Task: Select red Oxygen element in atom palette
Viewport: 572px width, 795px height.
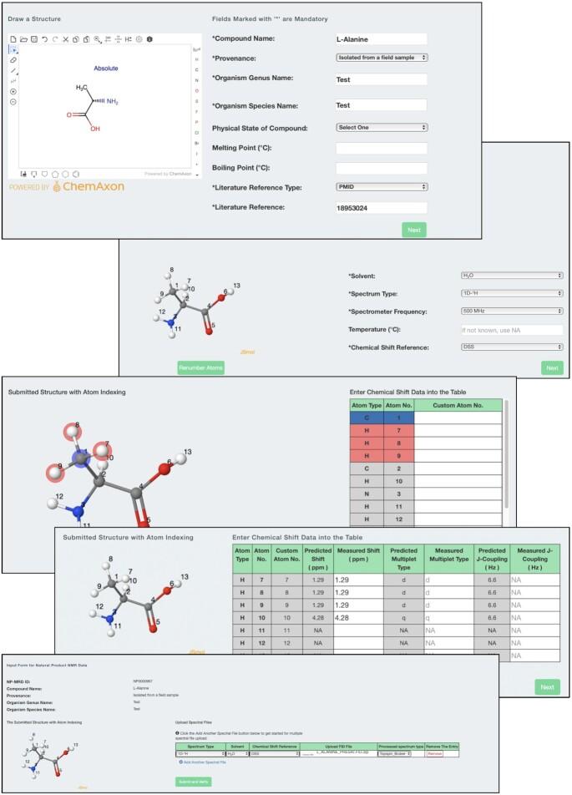Action: click(x=196, y=90)
